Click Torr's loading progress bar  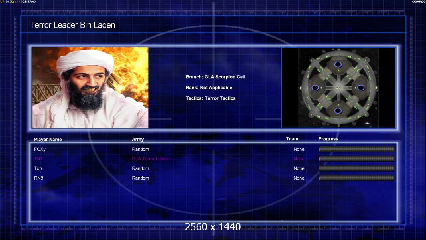click(356, 168)
